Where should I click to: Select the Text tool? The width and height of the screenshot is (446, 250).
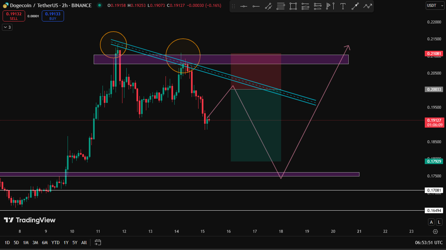click(x=343, y=6)
